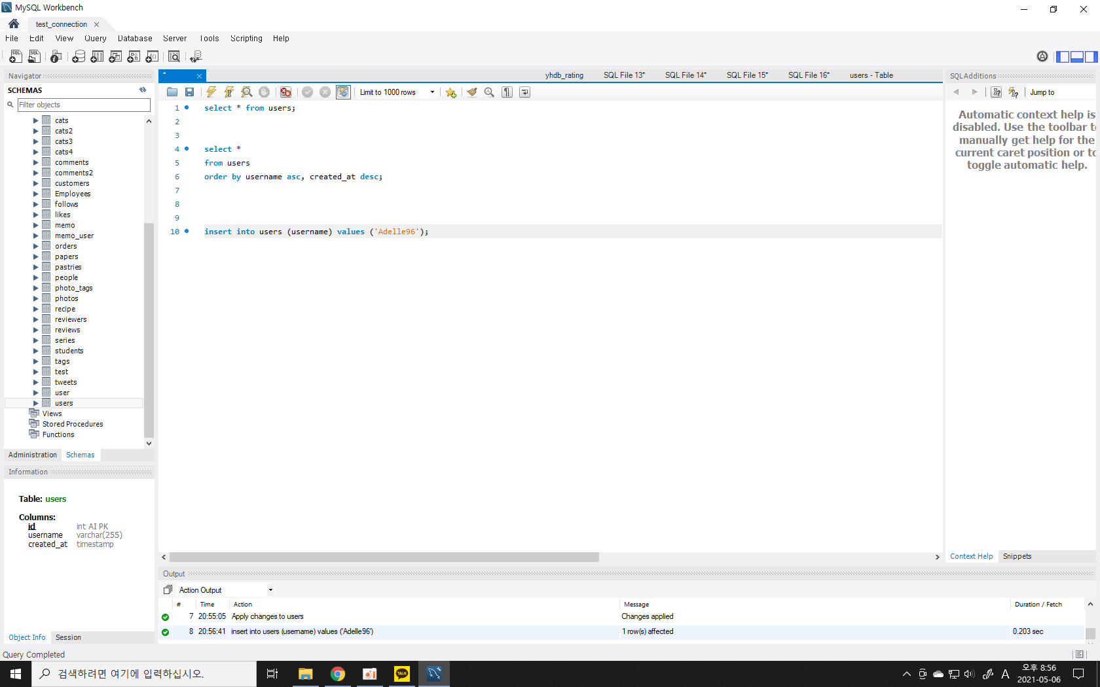Open Chrome from the Windows taskbar
This screenshot has width=1100, height=687.
pos(338,673)
